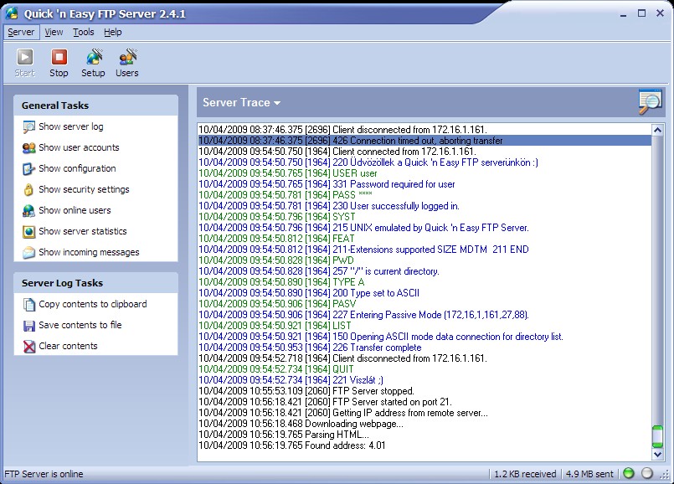Select the '257 "/" is current directory' line
674x484 pixels.
pos(424,271)
